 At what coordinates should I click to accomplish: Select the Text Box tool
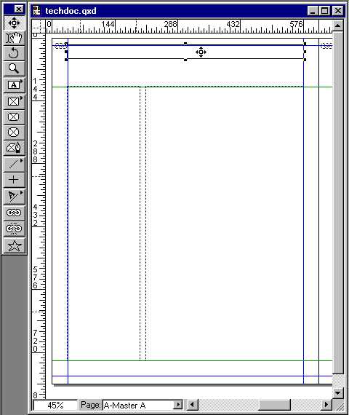point(15,85)
